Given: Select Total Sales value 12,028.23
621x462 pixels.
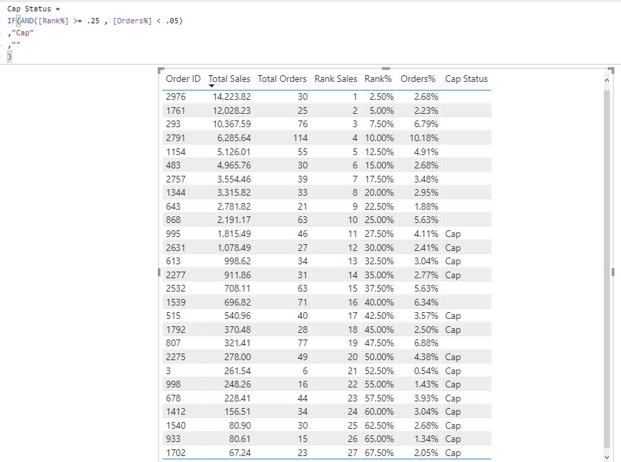Looking at the screenshot, I should pos(232,111).
